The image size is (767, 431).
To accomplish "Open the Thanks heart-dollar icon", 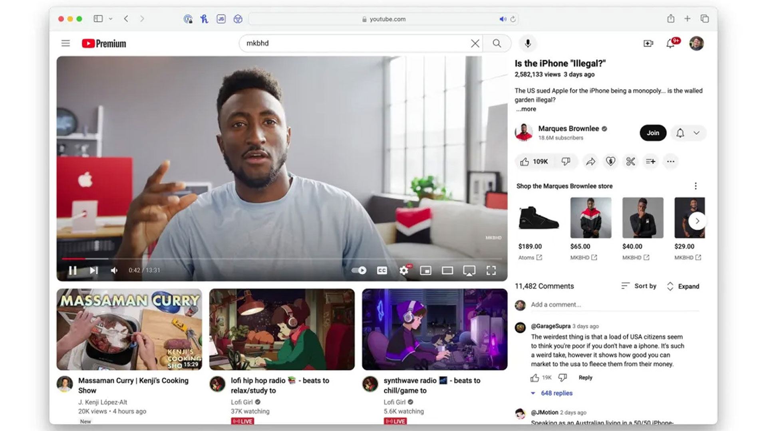I will click(x=610, y=161).
